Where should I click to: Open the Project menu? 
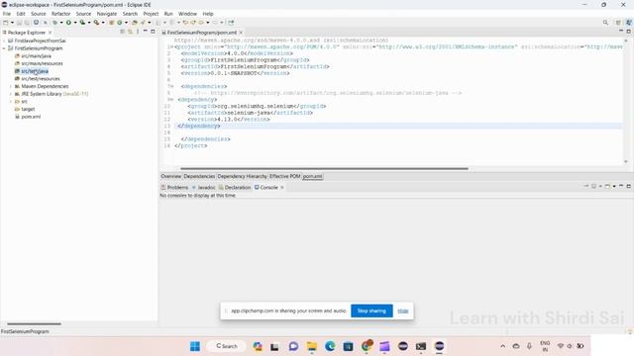151,14
